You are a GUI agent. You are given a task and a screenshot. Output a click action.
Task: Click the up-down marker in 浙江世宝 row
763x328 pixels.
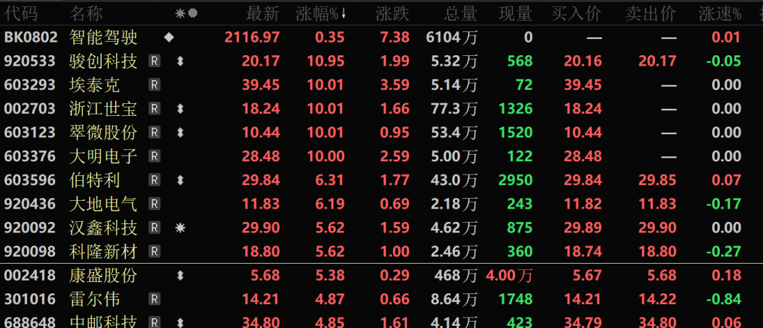180,109
